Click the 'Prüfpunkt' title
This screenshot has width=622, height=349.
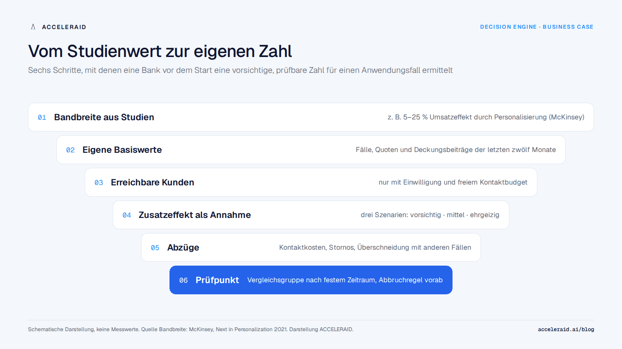coord(217,280)
